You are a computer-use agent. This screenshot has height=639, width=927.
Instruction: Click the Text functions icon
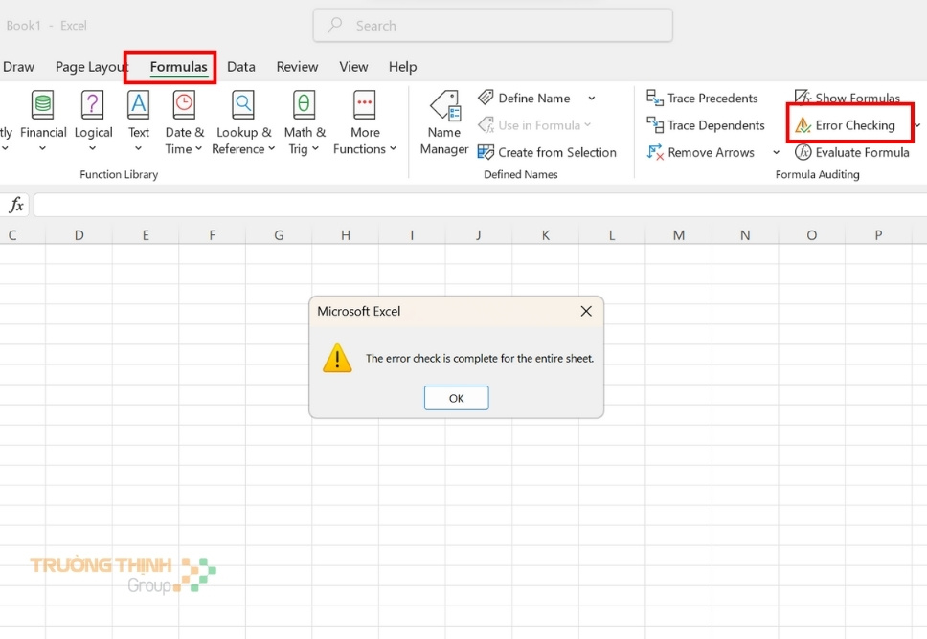pos(139,105)
